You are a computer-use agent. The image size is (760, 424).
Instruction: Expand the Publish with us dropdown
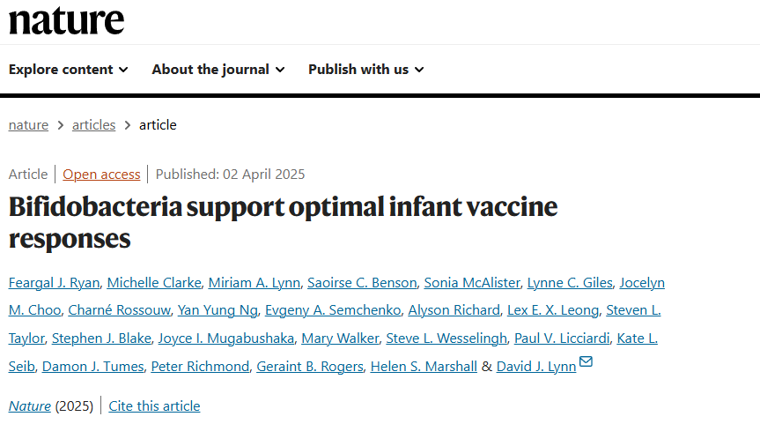tap(366, 70)
